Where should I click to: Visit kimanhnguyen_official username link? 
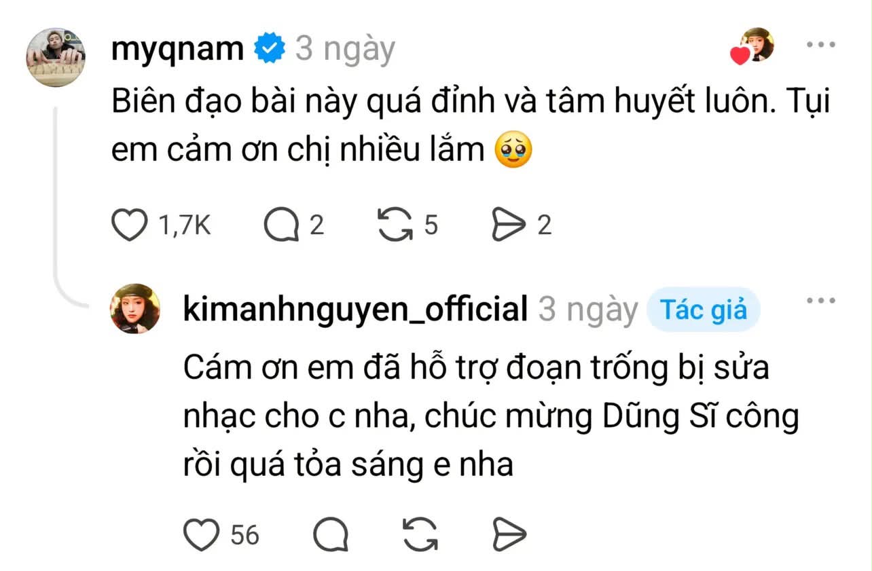pos(355,310)
